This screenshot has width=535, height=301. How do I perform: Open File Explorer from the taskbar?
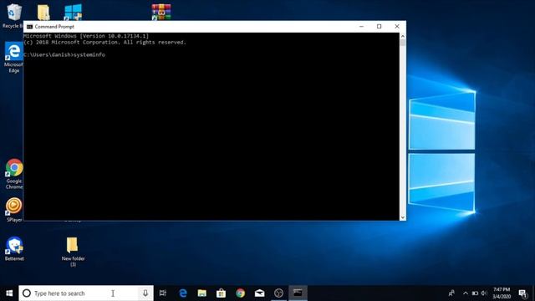point(202,293)
